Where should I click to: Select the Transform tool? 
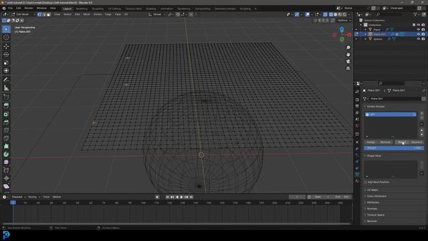tap(6, 71)
